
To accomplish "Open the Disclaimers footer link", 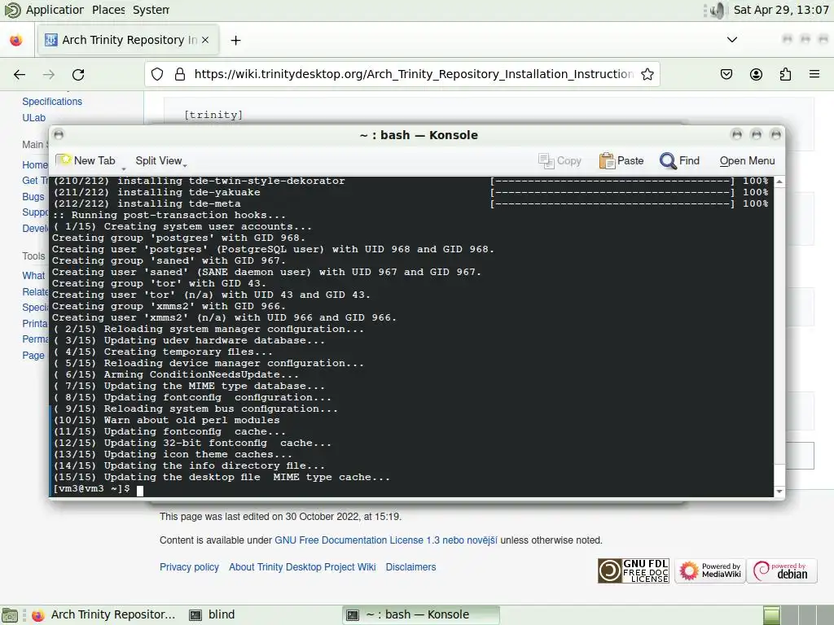I will (x=410, y=567).
